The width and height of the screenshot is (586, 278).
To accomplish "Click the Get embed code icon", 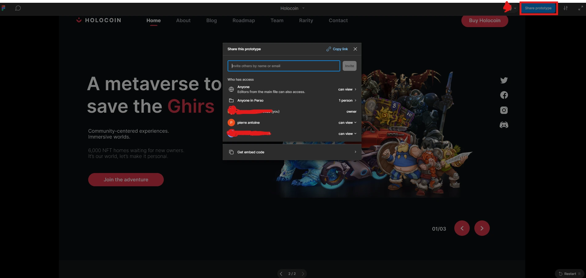I will (x=231, y=152).
